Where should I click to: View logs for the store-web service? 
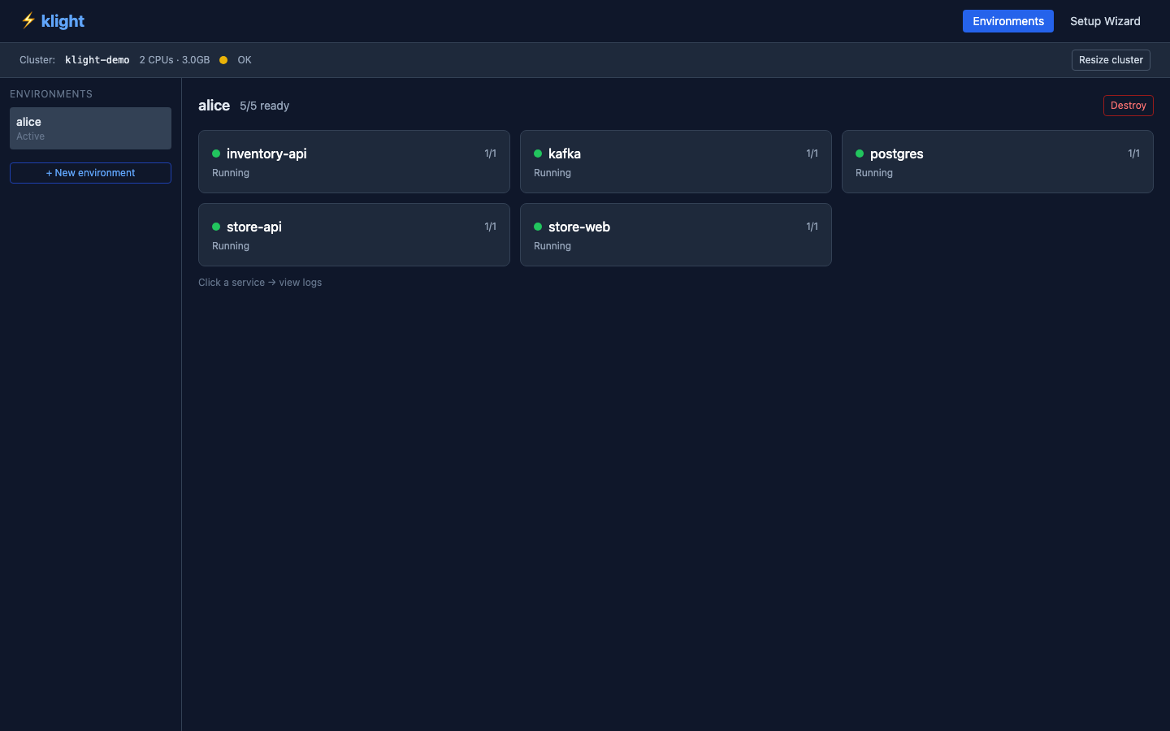676,235
